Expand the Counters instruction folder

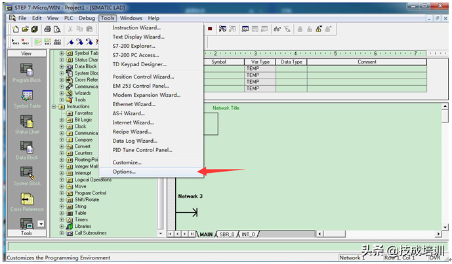point(62,153)
